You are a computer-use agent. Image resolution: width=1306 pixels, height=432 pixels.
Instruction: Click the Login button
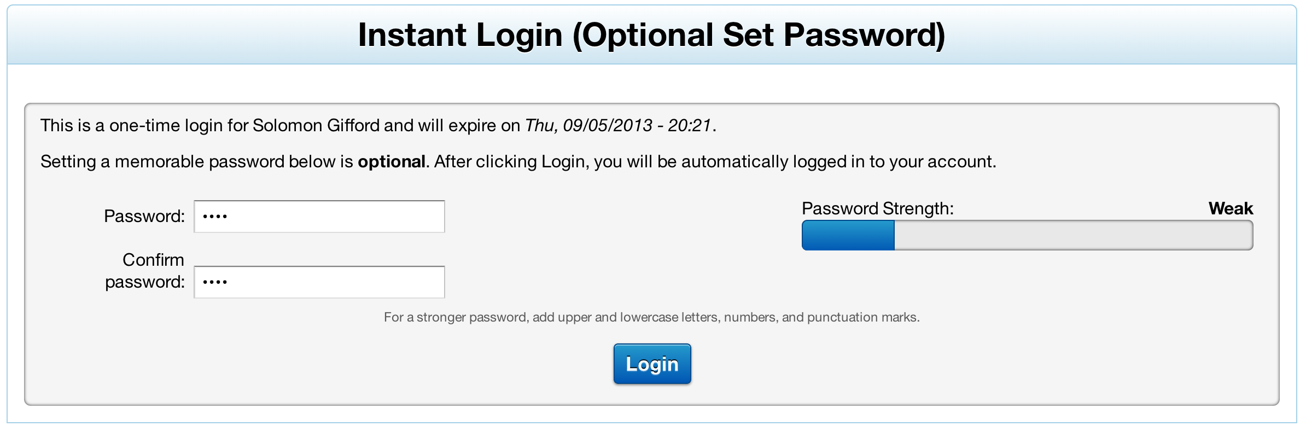click(652, 364)
